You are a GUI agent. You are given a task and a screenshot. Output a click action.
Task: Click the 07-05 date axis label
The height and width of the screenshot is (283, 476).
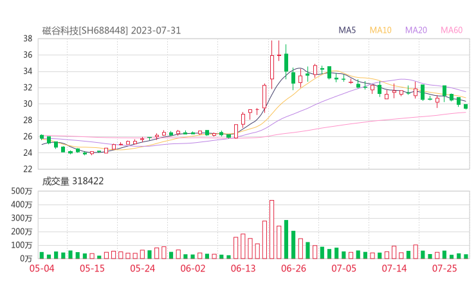343,268
